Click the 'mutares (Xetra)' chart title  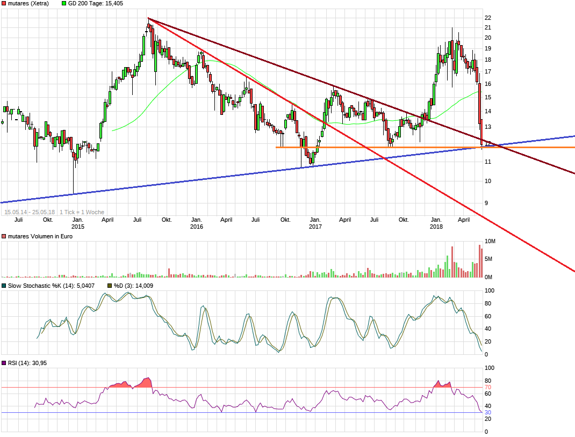[28, 3]
